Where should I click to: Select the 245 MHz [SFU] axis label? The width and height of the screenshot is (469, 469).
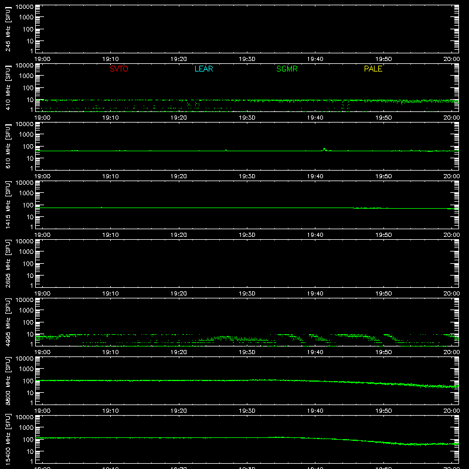(8, 29)
